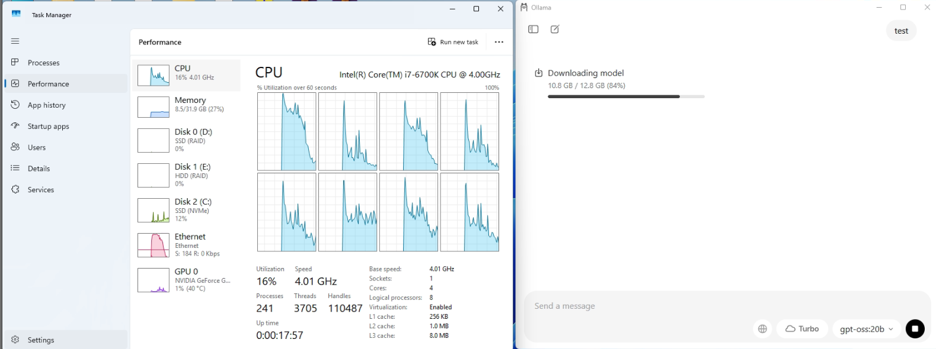The image size is (936, 349).
Task: Open the gpt-oss:20b model dropdown
Action: click(x=867, y=329)
